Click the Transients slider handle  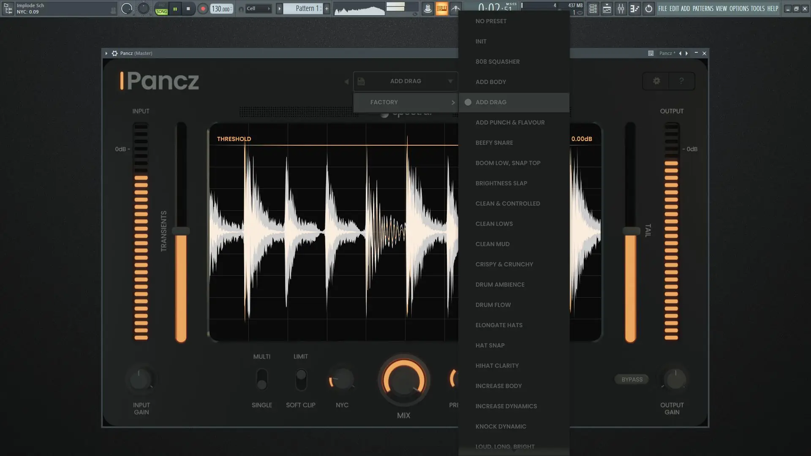click(181, 231)
